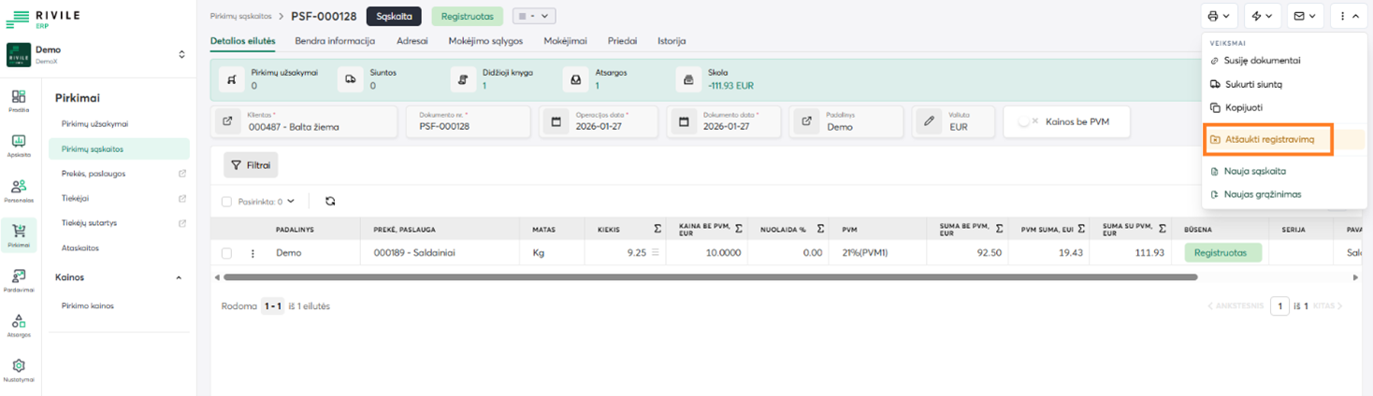The height and width of the screenshot is (396, 1373).
Task: Open Pirkimai module in left sidebar
Action: (x=19, y=233)
